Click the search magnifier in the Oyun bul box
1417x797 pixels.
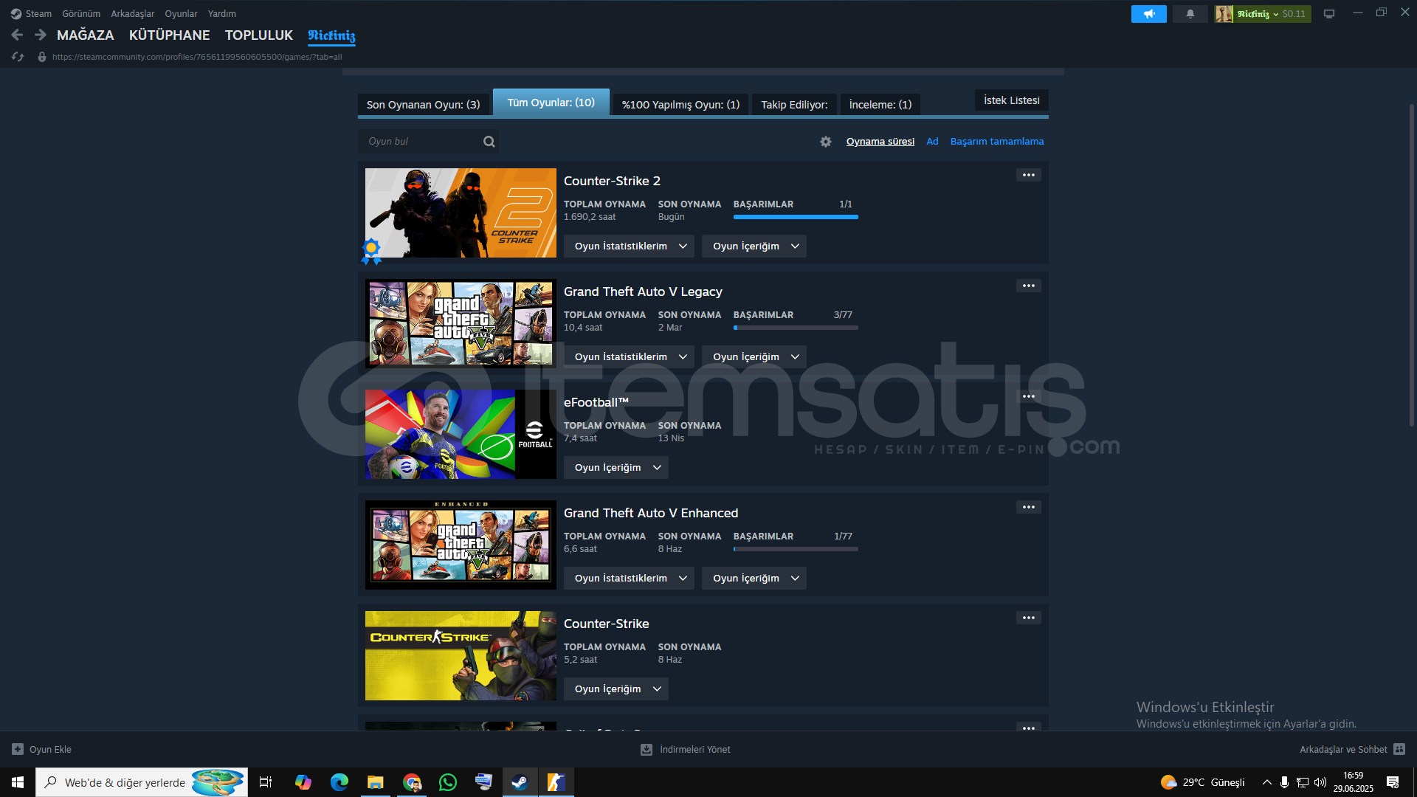coord(489,142)
